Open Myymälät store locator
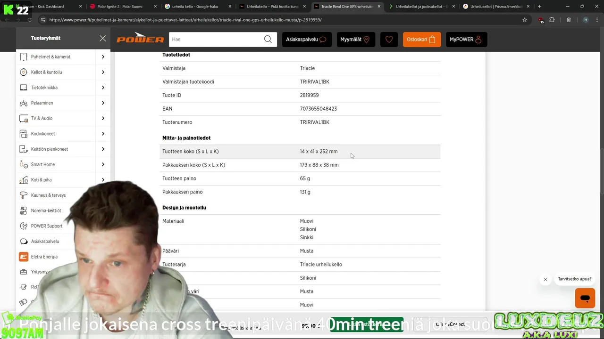The width and height of the screenshot is (604, 339). (x=356, y=40)
